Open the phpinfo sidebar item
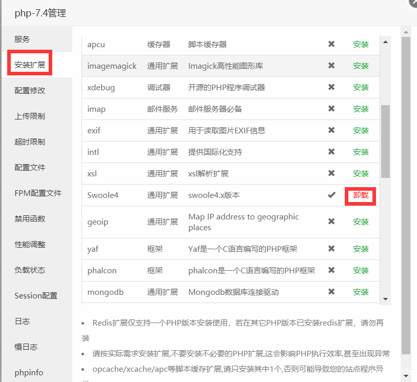 (x=29, y=373)
